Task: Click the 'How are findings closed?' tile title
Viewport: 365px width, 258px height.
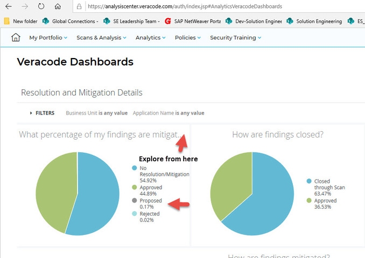Action: [x=278, y=134]
